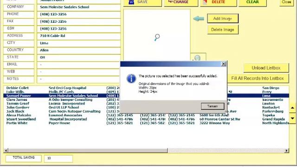Viewport: 297px width, 167px height.
Task: Click Sed Orci Corp Hospital company cell
Action: [x=67, y=88]
